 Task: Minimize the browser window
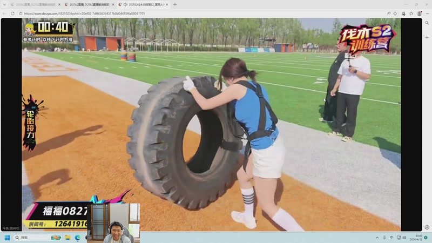click(406, 4)
